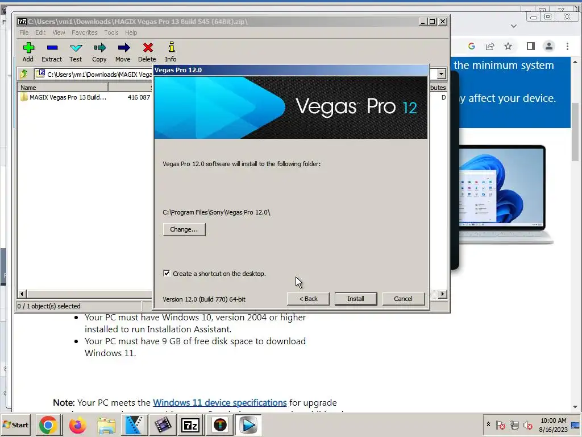Click the Google icon in Chrome's address bar

472,46
